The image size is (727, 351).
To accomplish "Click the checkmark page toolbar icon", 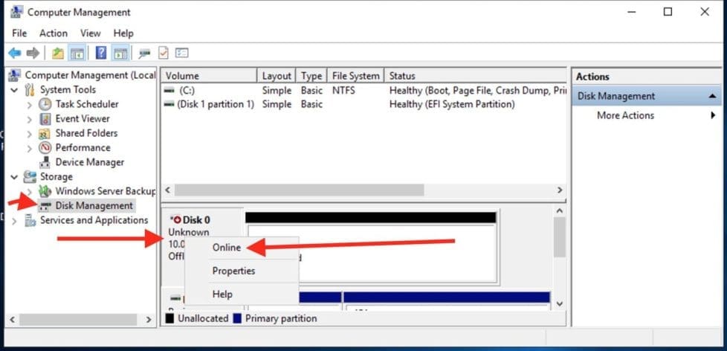I will click(163, 53).
